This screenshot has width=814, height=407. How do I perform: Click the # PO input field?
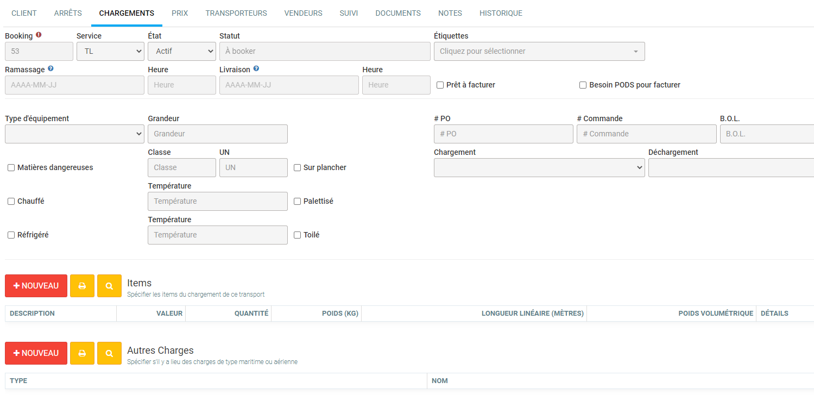coord(503,134)
